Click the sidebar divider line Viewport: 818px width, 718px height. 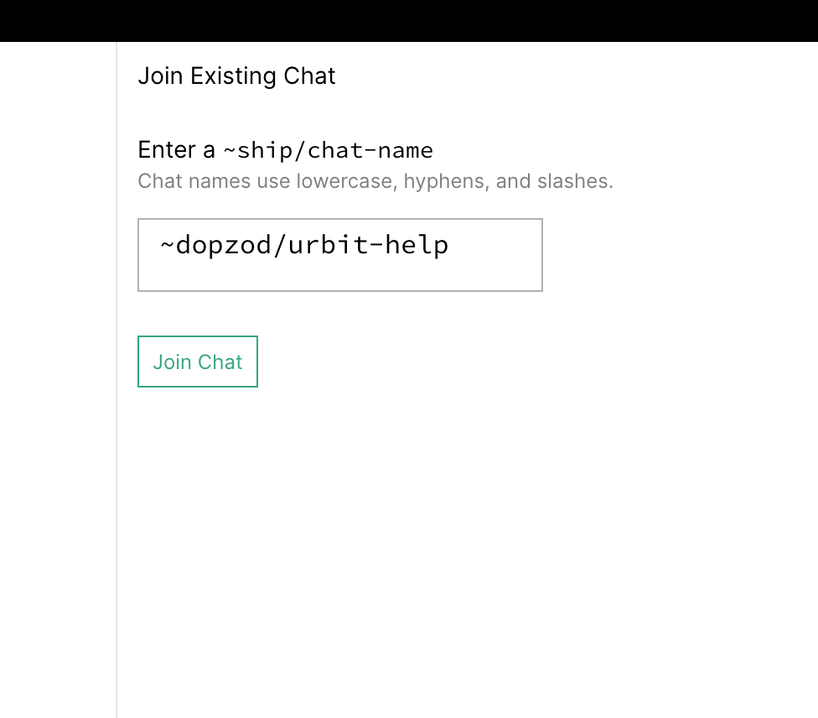click(x=116, y=377)
